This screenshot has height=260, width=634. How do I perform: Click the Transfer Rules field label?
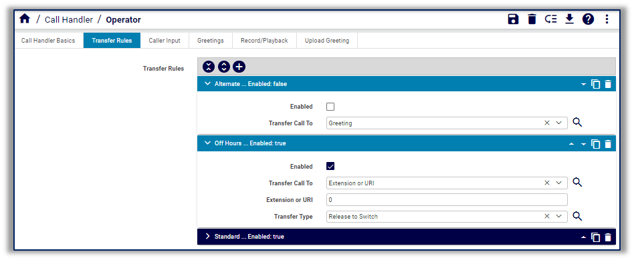163,69
